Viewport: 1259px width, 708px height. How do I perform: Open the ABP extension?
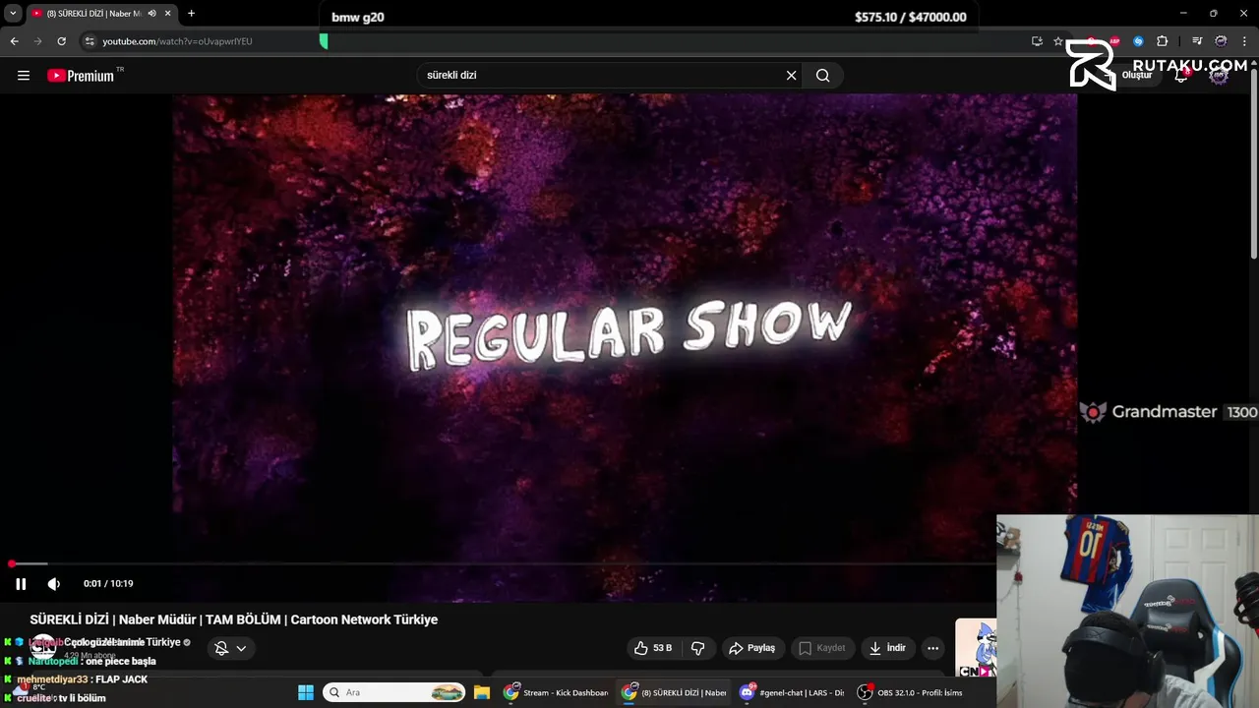[1114, 41]
